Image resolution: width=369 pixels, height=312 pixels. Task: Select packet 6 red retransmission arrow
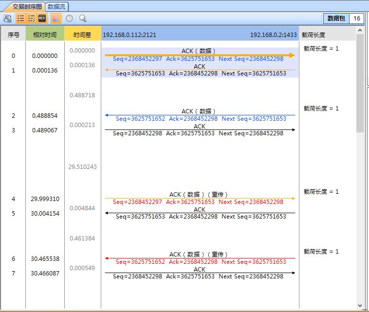coord(200,258)
